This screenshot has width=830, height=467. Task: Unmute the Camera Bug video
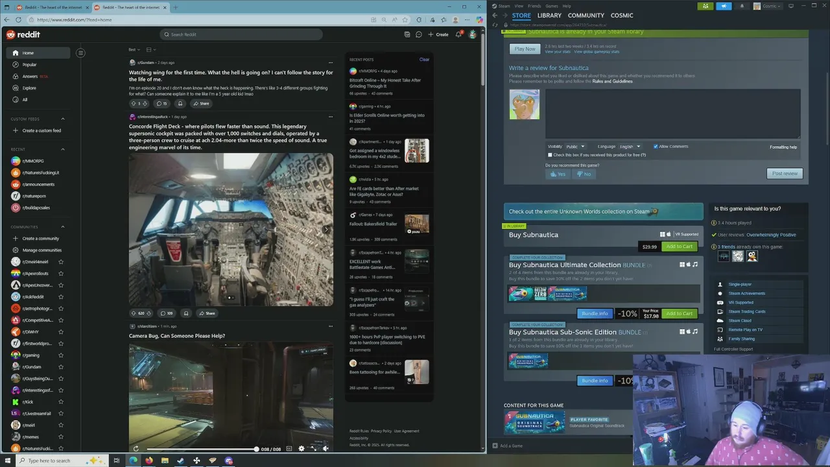pos(326,449)
